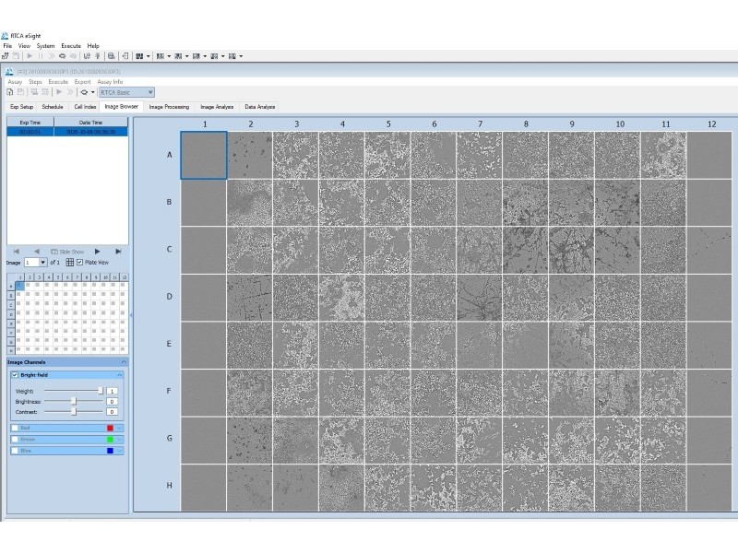Open the View menu
This screenshot has height=553, width=738.
[x=24, y=45]
